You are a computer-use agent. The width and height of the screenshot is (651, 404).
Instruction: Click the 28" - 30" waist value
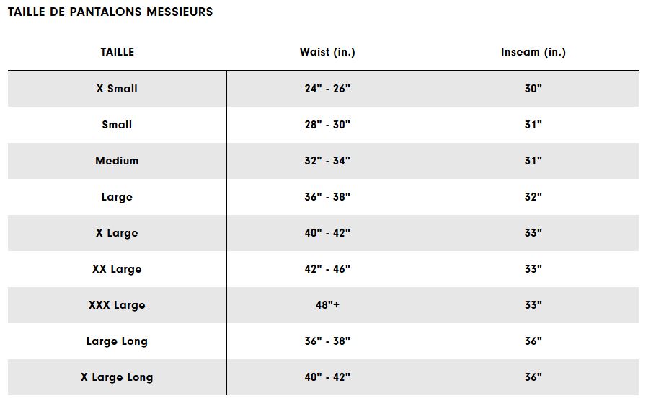point(327,125)
